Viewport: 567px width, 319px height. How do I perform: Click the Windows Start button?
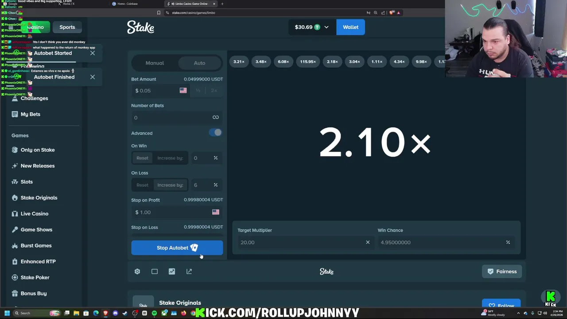pyautogui.click(x=7, y=313)
